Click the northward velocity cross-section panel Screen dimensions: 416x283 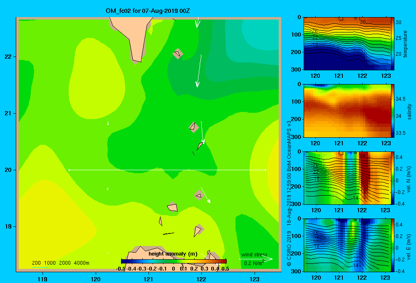pyautogui.click(x=347, y=178)
